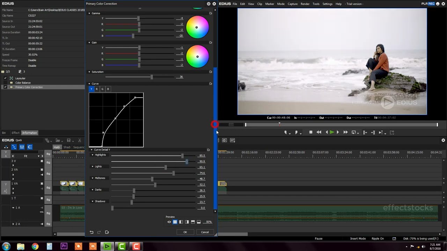The image size is (447, 251).
Task: Open the Settings menu
Action: pyautogui.click(x=328, y=4)
